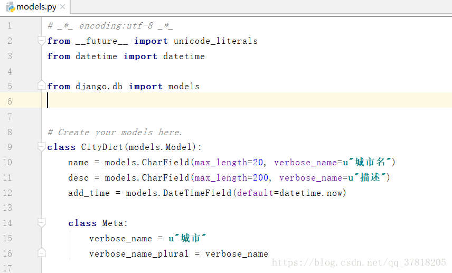Viewport: 452px width, 273px height.
Task: Collapse the import block fold marker at line 2
Action: coord(42,41)
